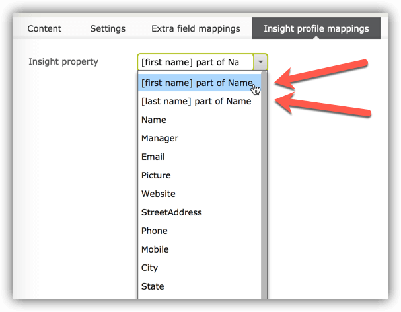Choose the Picture property option

(x=156, y=175)
